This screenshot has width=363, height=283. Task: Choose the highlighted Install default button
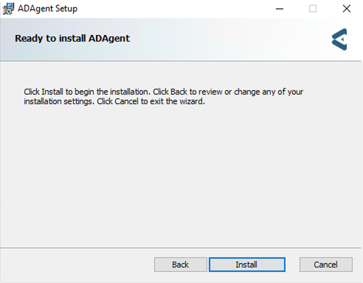(x=247, y=265)
